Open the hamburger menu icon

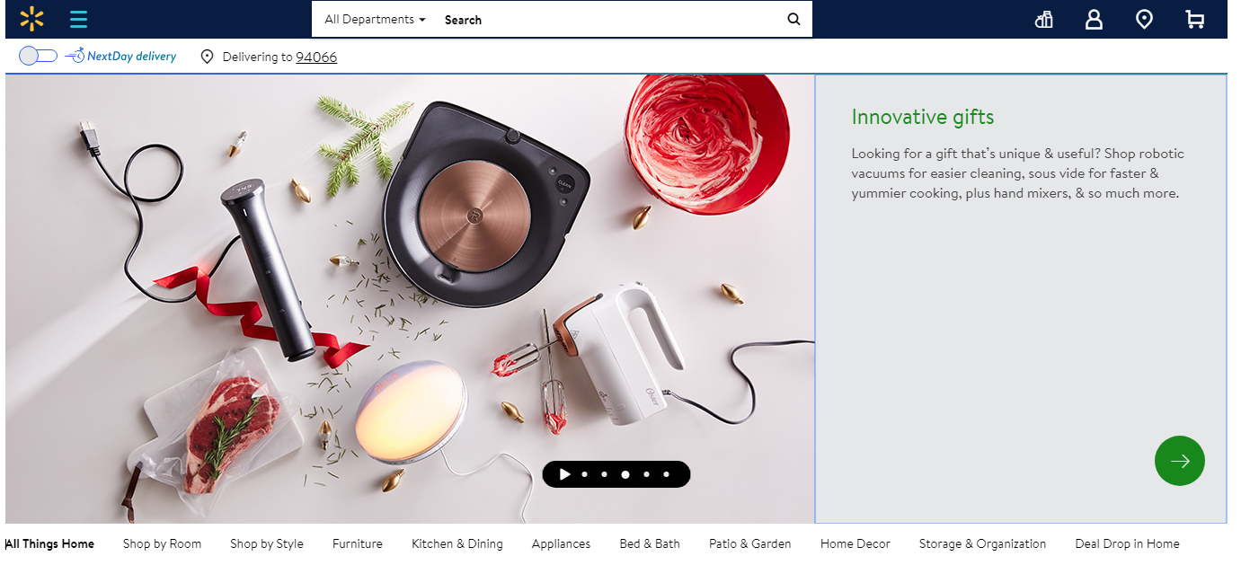pyautogui.click(x=79, y=19)
